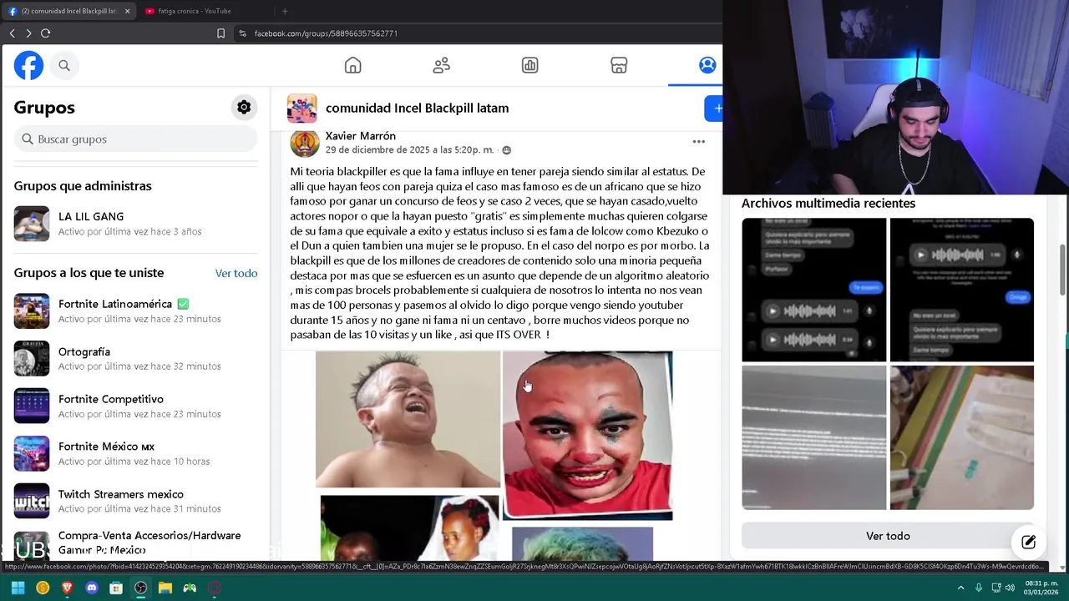The image size is (1069, 601).
Task: Click the Fortnite Latinoamérica group thumbnail
Action: (x=32, y=311)
